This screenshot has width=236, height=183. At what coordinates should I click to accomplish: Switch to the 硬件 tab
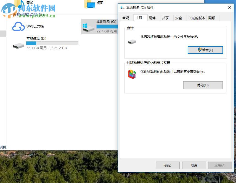[x=153, y=18]
